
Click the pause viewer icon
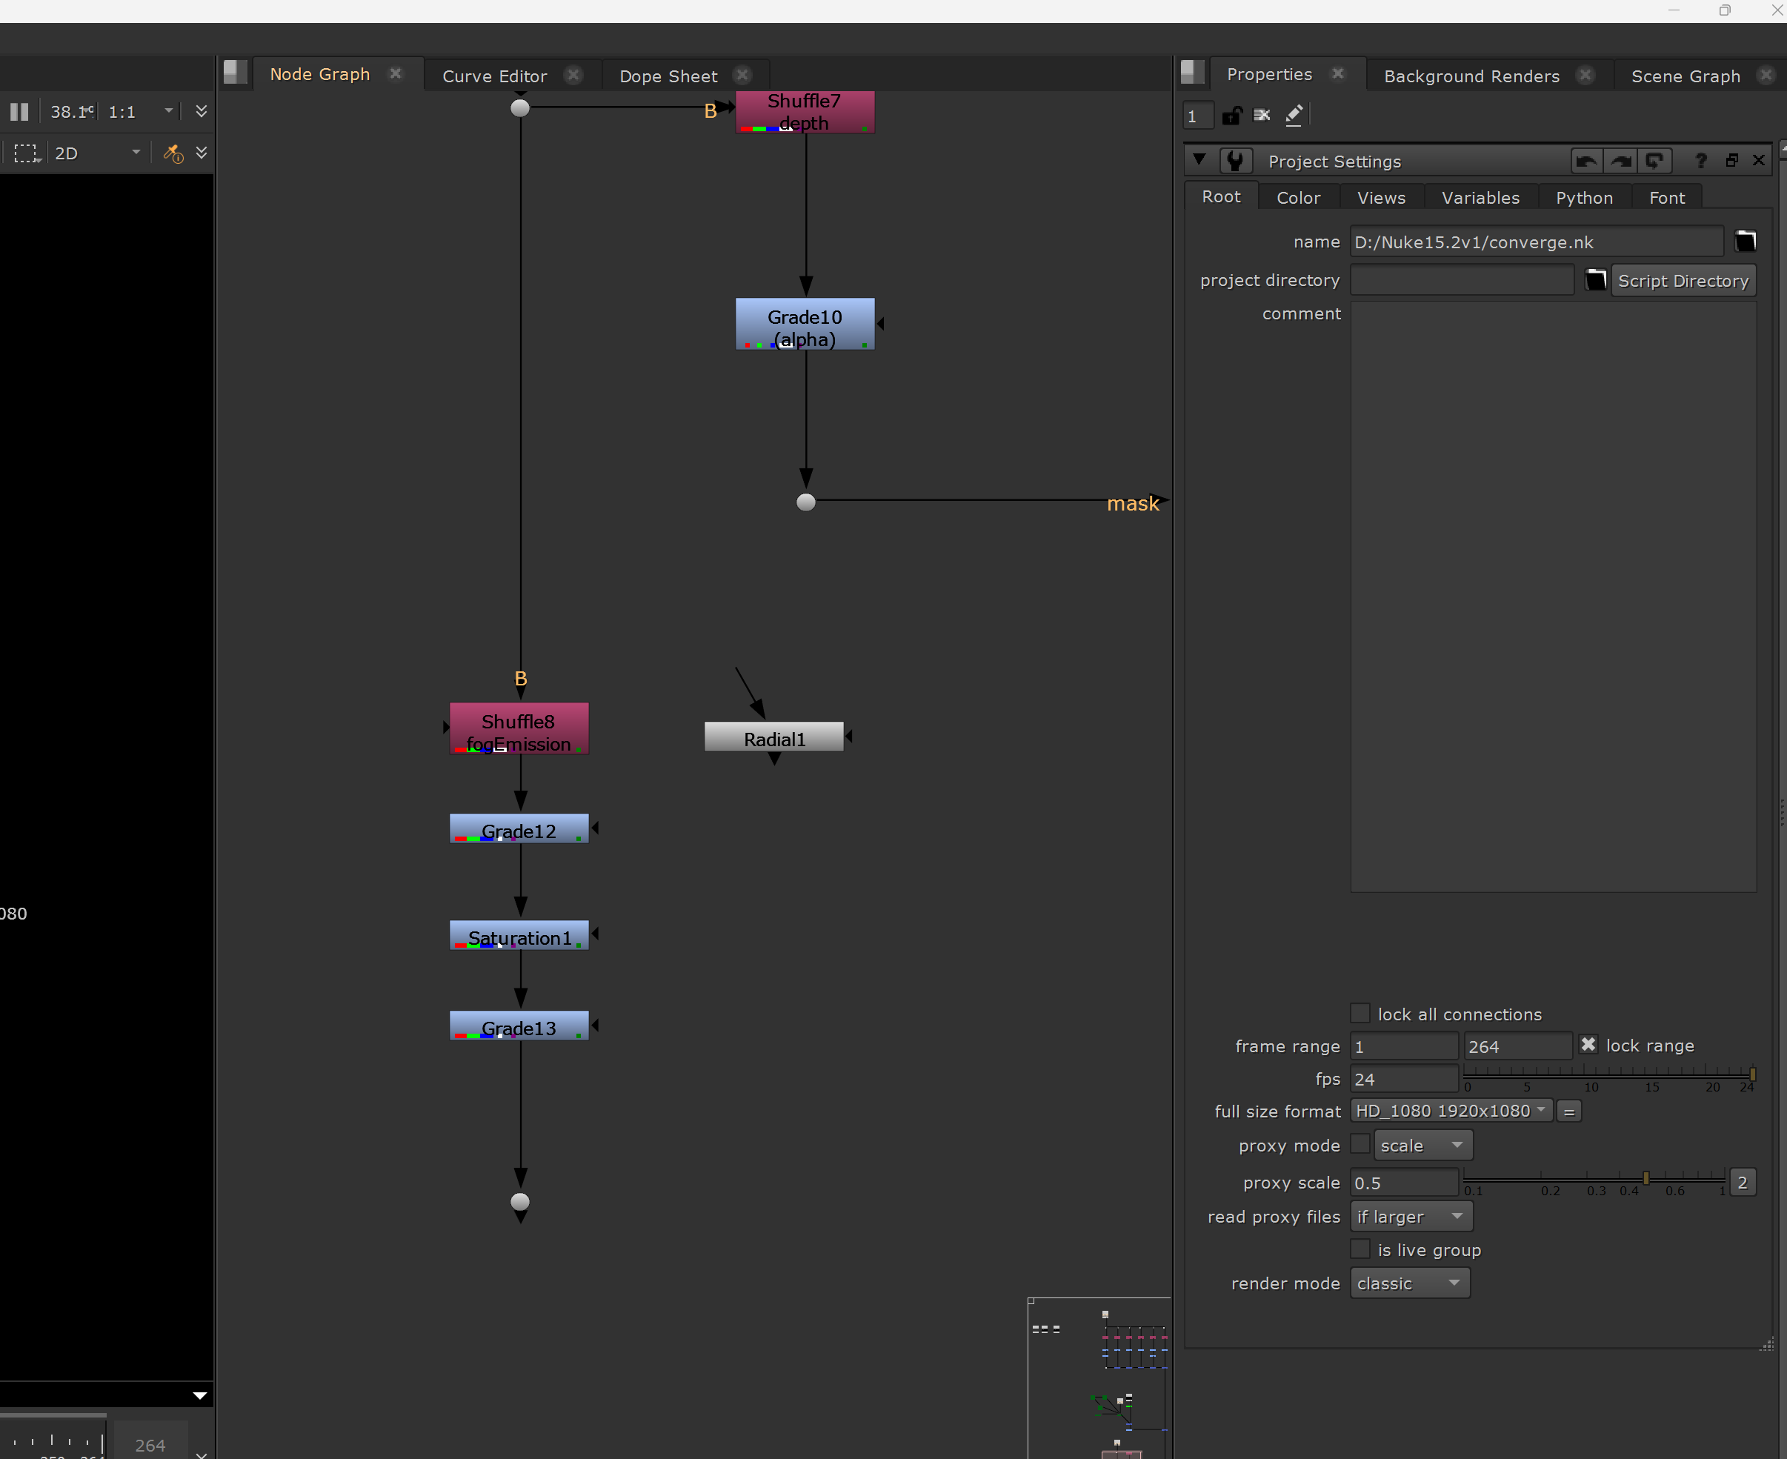(19, 112)
